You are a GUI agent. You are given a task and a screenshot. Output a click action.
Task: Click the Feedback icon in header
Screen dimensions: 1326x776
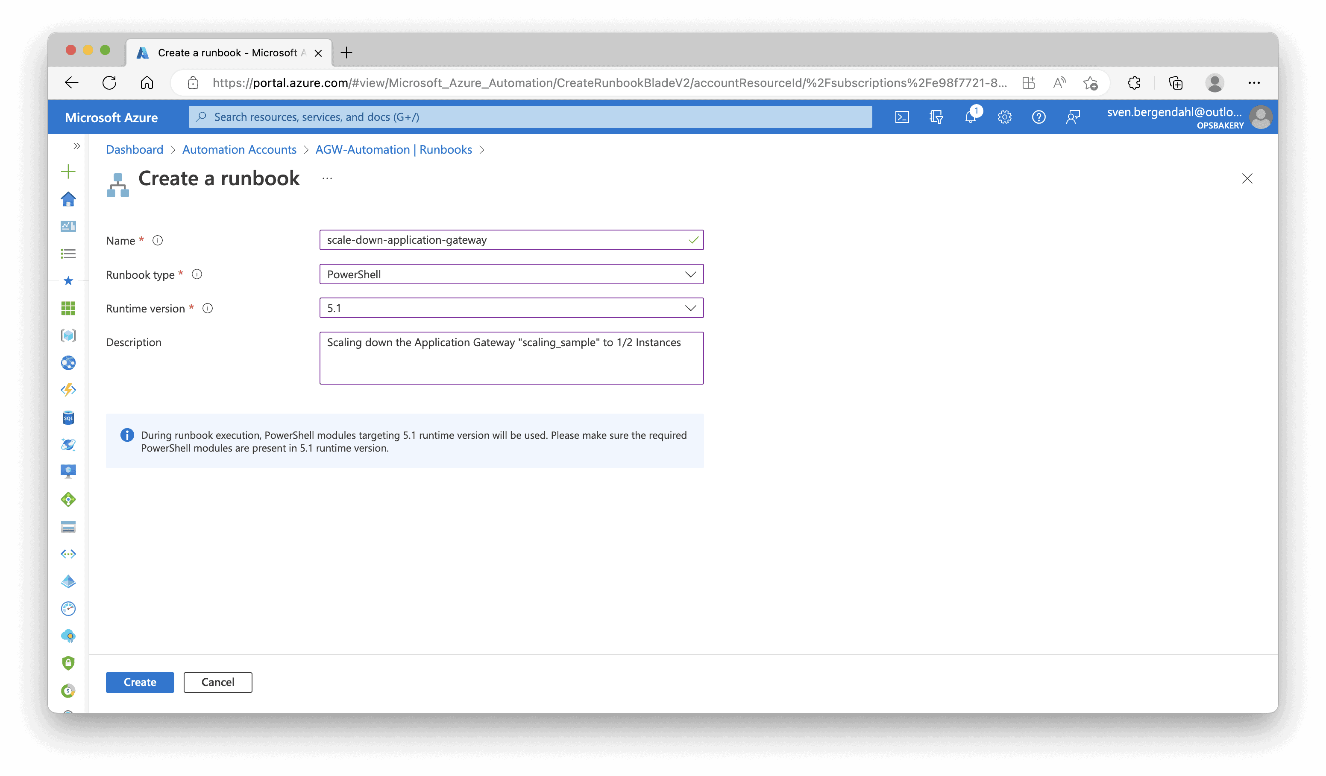(1073, 117)
